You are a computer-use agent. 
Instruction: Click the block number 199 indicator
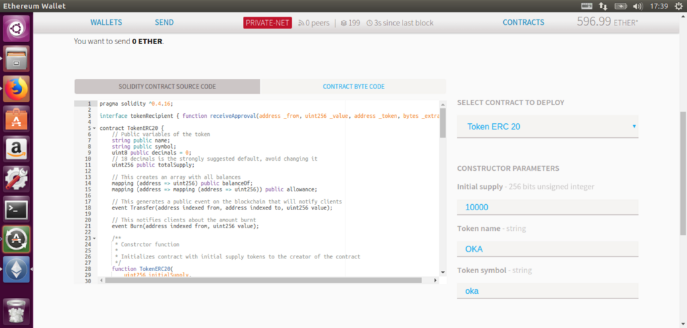[x=350, y=23]
